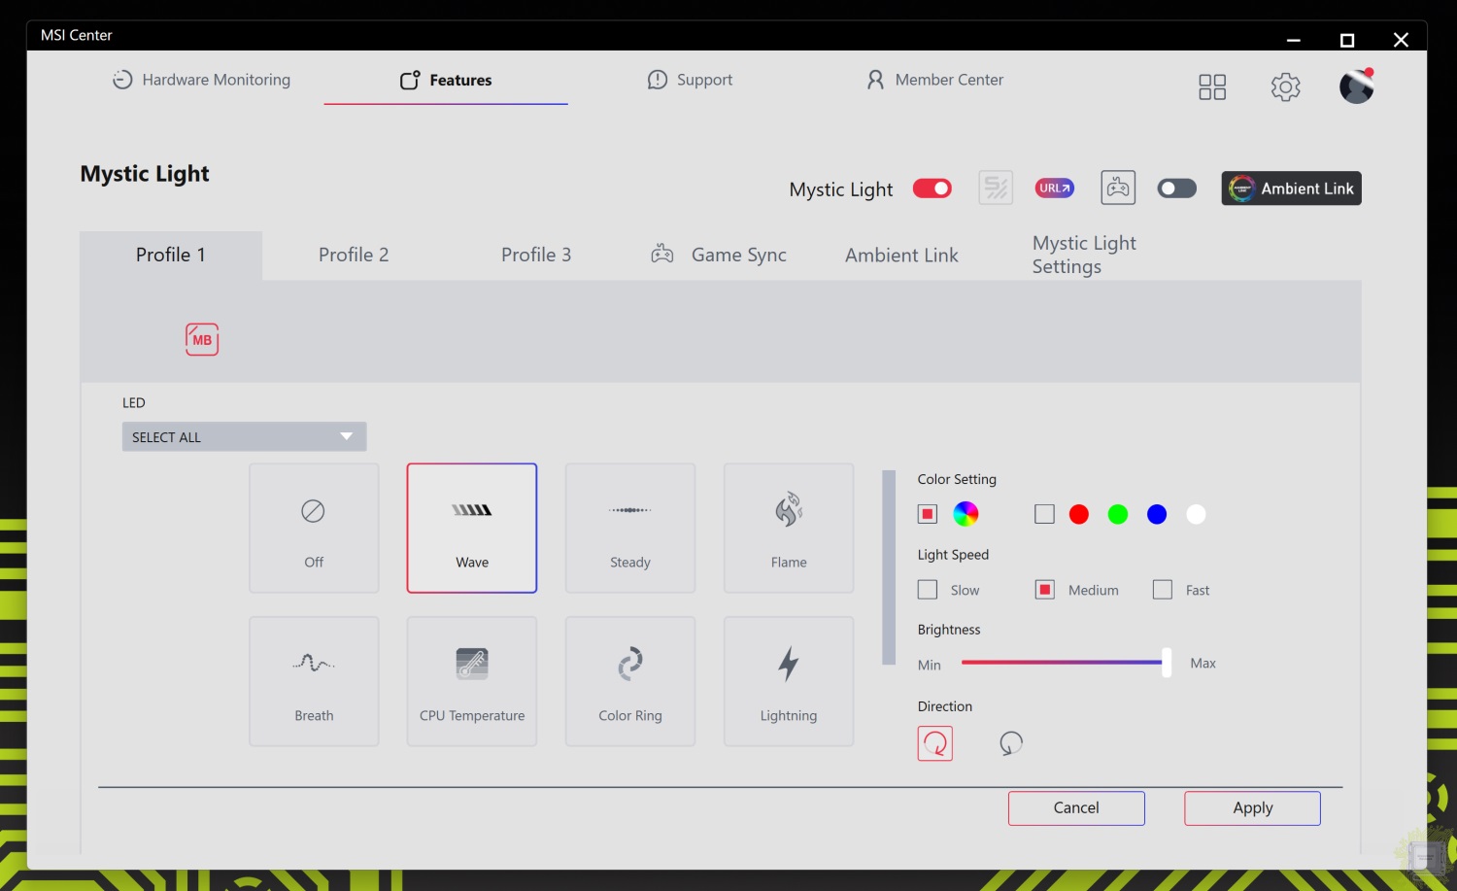Click the Cancel button
Image resolution: width=1457 pixels, height=891 pixels.
[x=1076, y=808]
